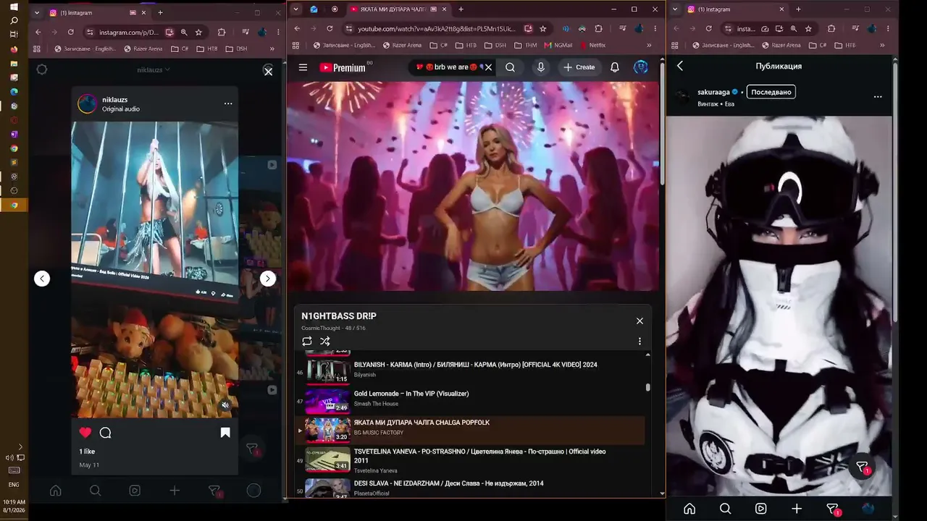This screenshot has height=521, width=927.
Task: Show more bookmarks in right Instagram window
Action: (x=881, y=45)
